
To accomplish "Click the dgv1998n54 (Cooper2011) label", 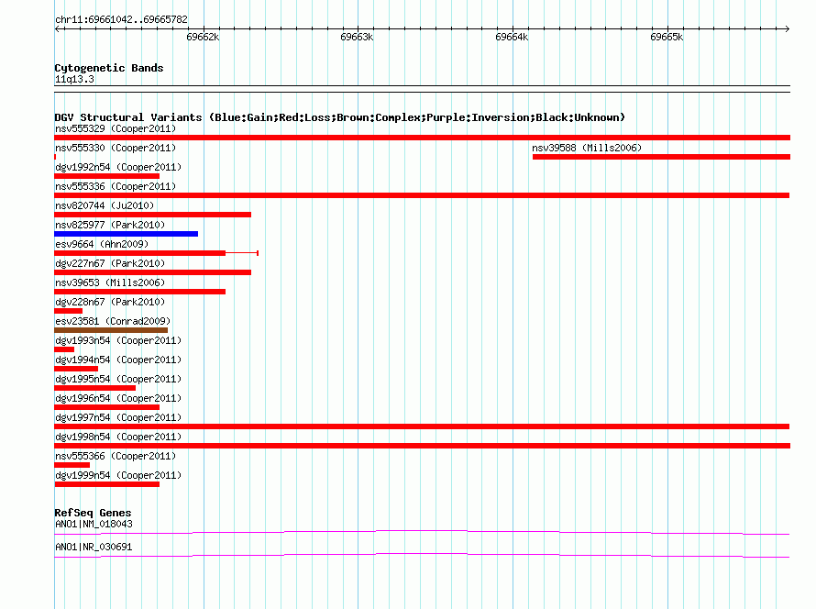I will (x=118, y=437).
